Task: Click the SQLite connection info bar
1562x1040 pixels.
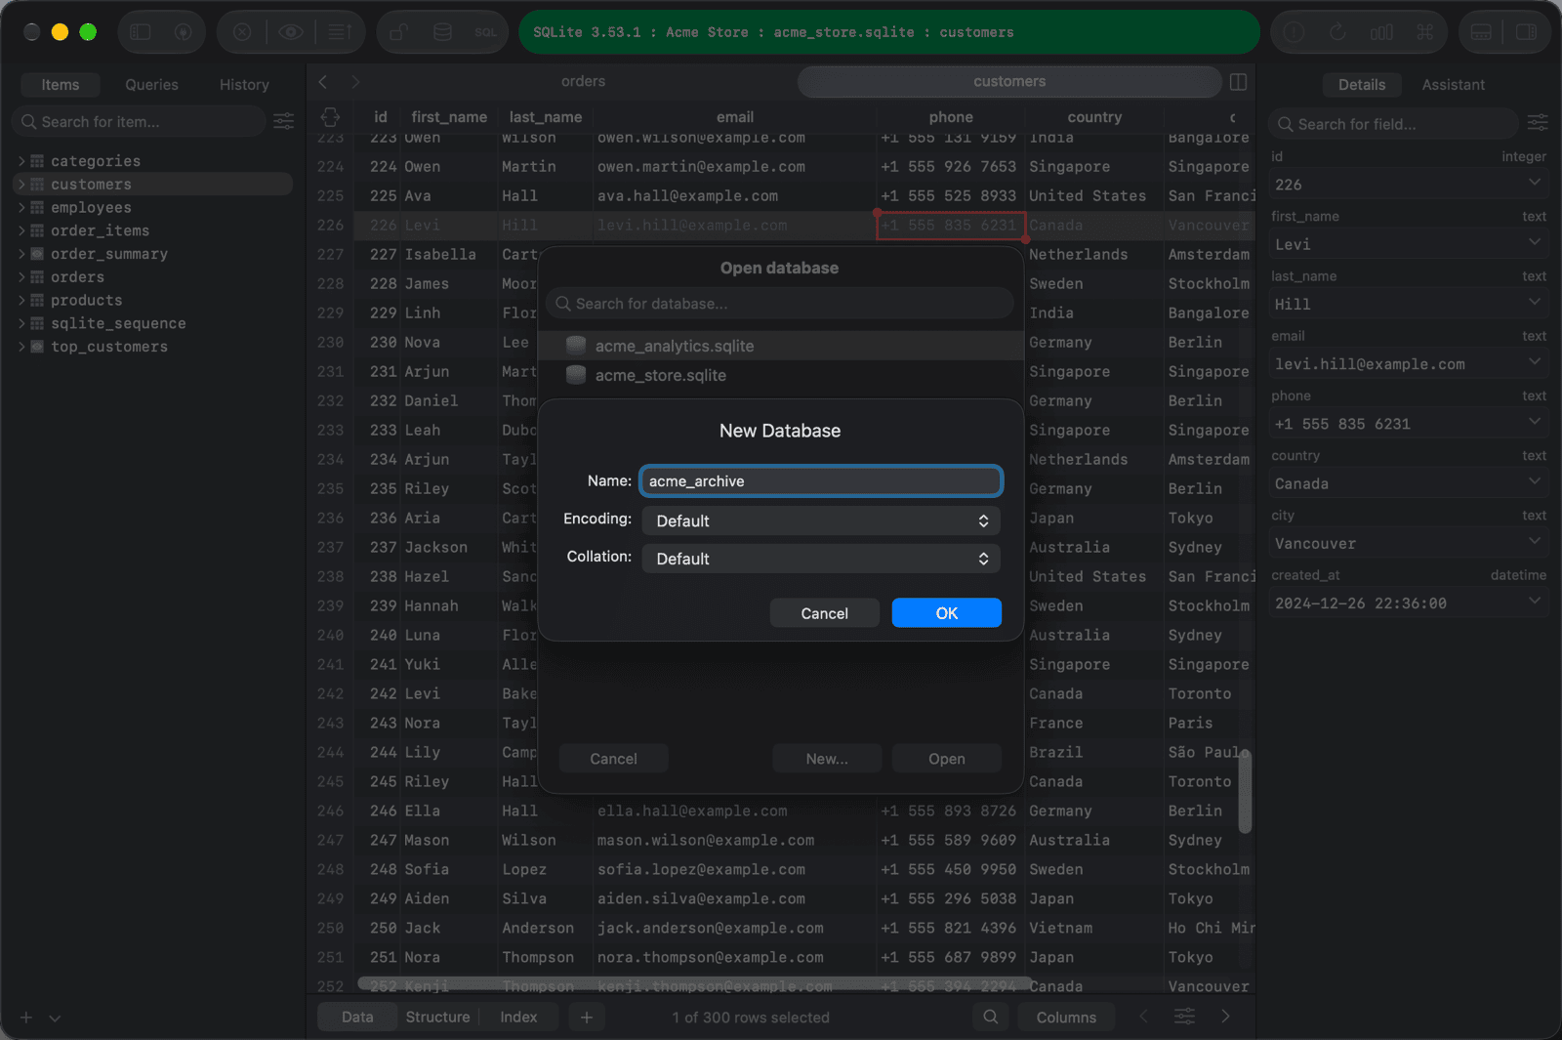Action: [x=888, y=32]
